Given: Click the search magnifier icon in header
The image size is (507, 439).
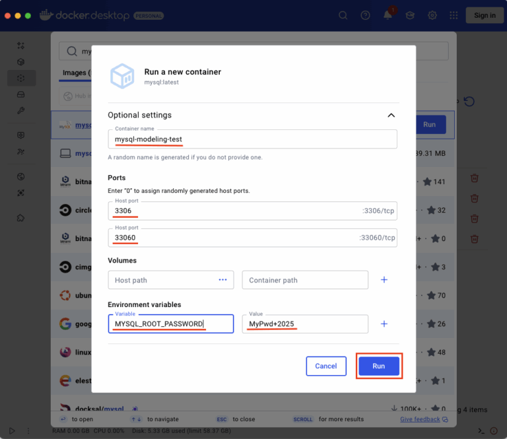Looking at the screenshot, I should (x=343, y=15).
